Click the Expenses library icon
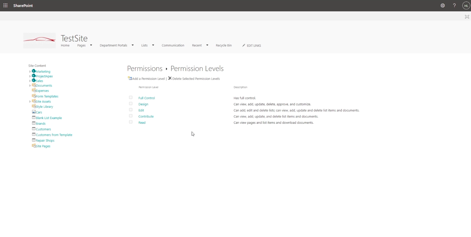 (34, 90)
